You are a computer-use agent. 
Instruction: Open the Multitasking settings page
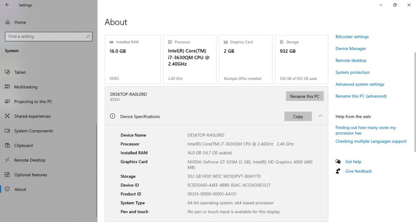[25, 87]
